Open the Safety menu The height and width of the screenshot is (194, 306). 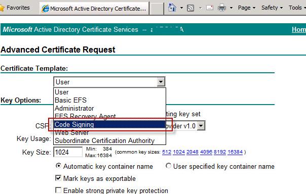tap(272, 8)
